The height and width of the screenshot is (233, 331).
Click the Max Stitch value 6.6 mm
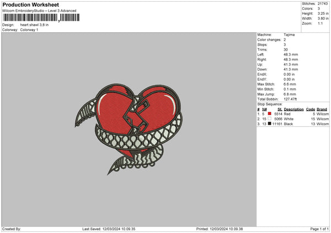[290, 84]
